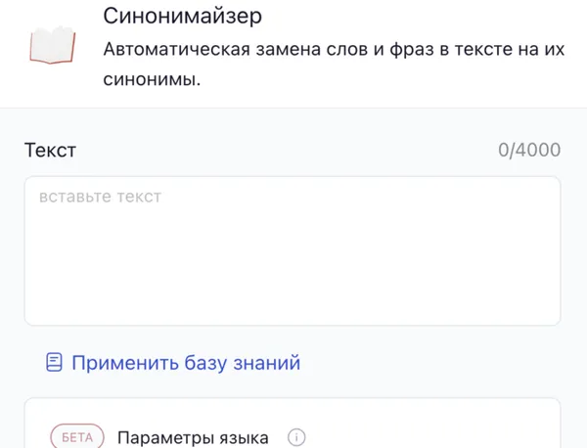Click the БЕТА badge
This screenshot has width=587, height=448.
click(x=77, y=437)
